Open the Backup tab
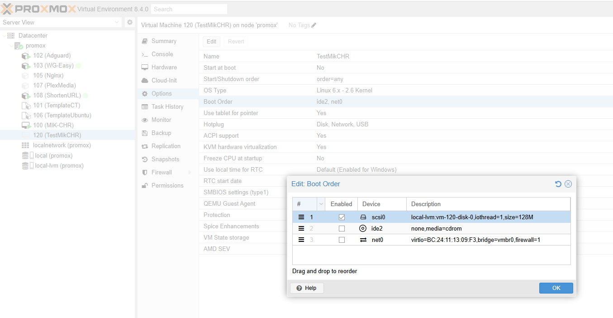 168,133
